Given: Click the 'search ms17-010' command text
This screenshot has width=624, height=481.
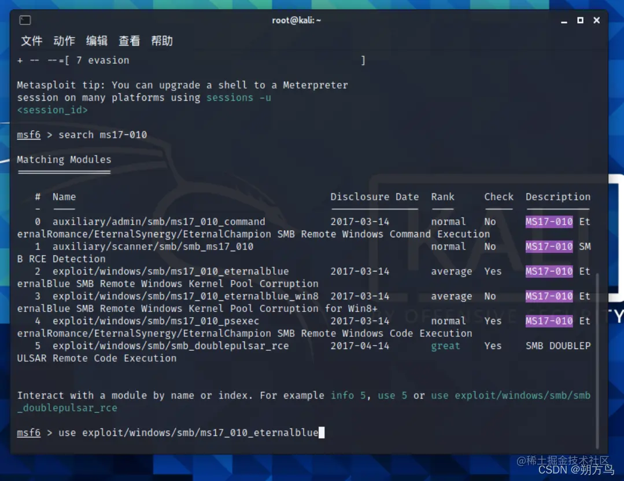Looking at the screenshot, I should (x=103, y=135).
